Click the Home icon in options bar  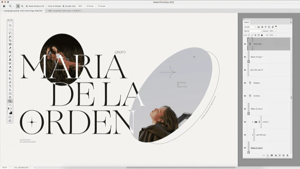4,6
